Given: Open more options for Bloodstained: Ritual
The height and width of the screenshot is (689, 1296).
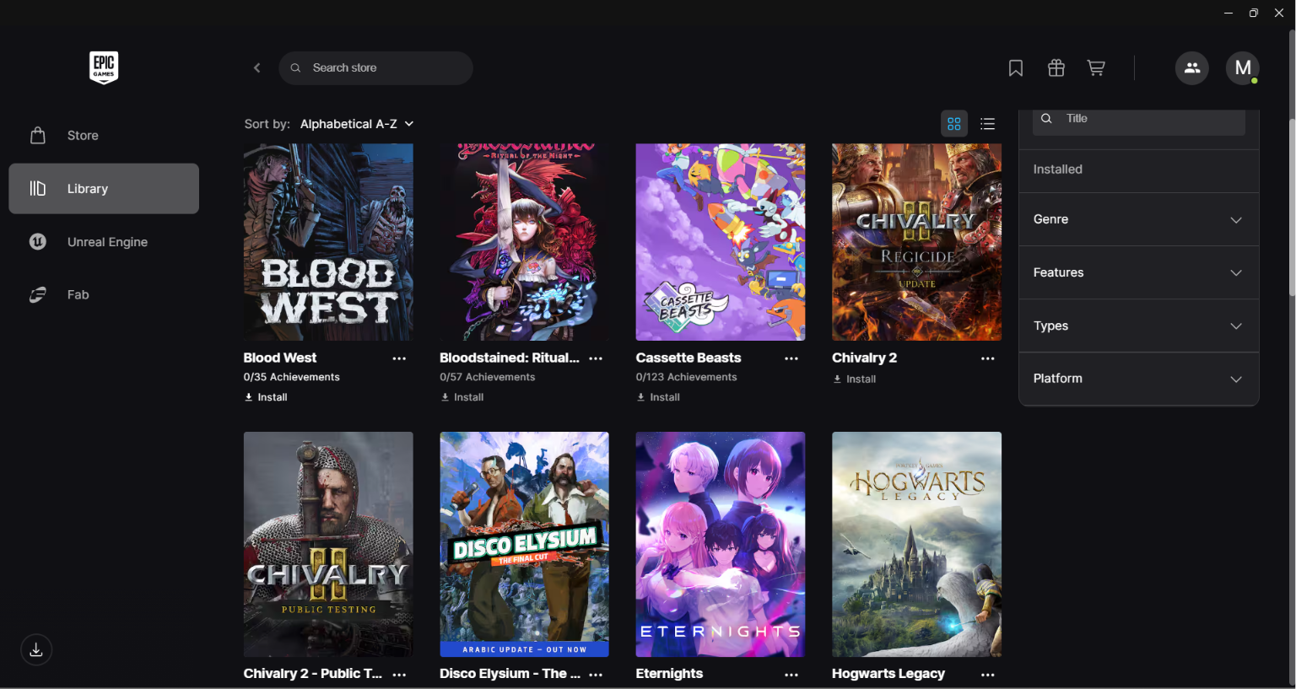Looking at the screenshot, I should (596, 358).
